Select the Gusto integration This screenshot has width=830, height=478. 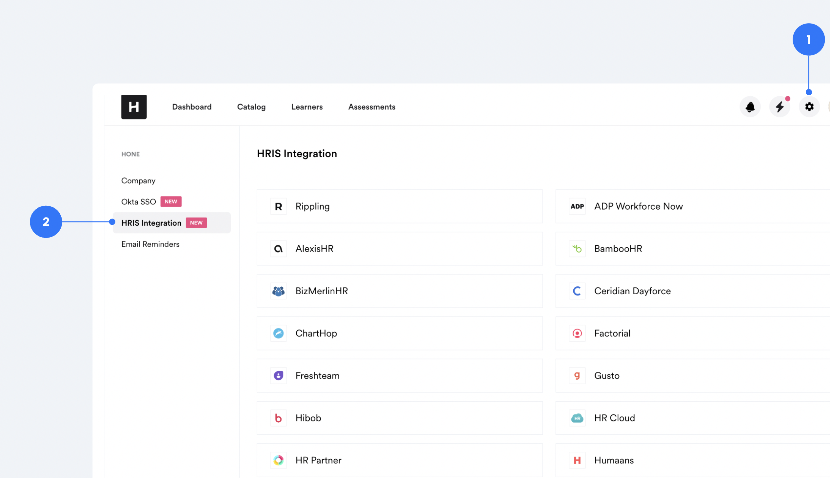coord(693,376)
